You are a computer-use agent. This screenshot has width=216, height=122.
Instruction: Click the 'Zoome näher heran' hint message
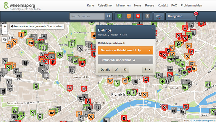pyautogui.click(x=37, y=26)
